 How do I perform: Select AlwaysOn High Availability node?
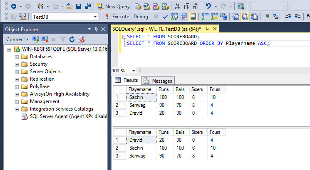coord(60,94)
